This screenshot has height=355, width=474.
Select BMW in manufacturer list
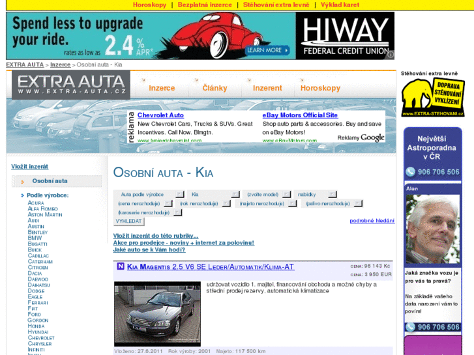[35, 238]
